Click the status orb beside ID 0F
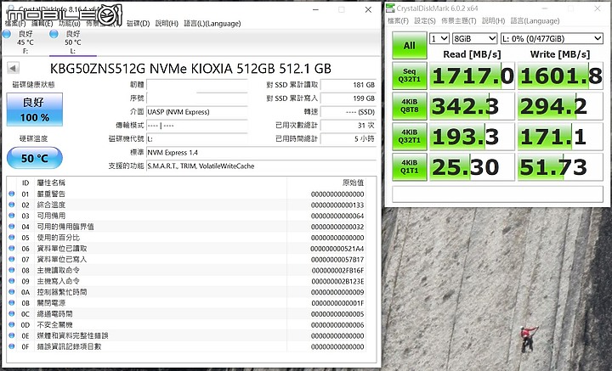612x371 pixels. click(x=12, y=346)
